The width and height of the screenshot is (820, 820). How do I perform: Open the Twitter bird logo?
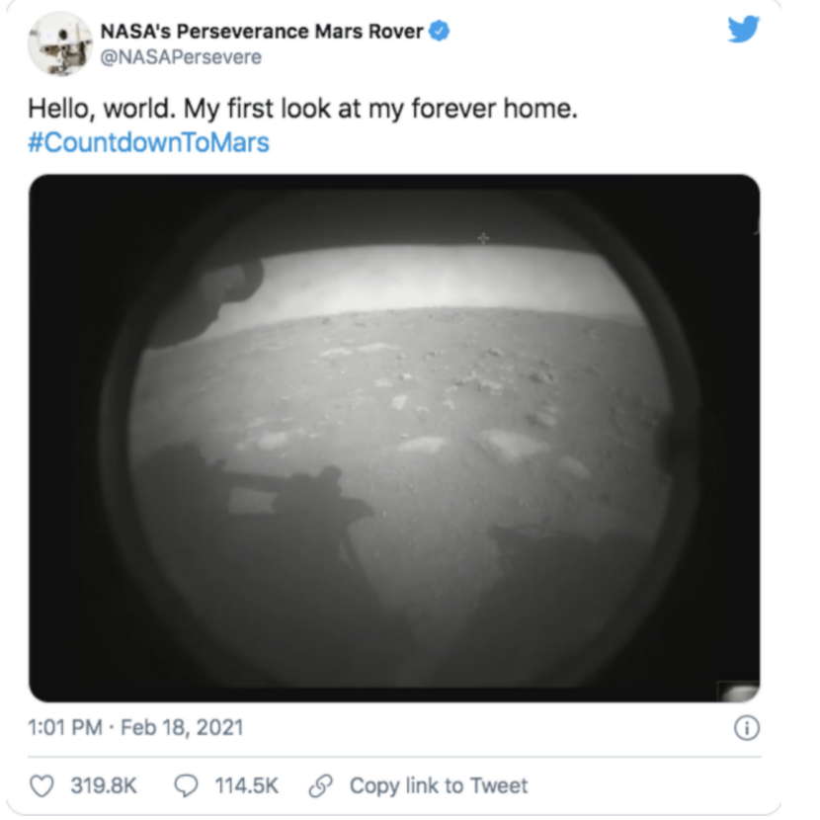click(x=744, y=30)
